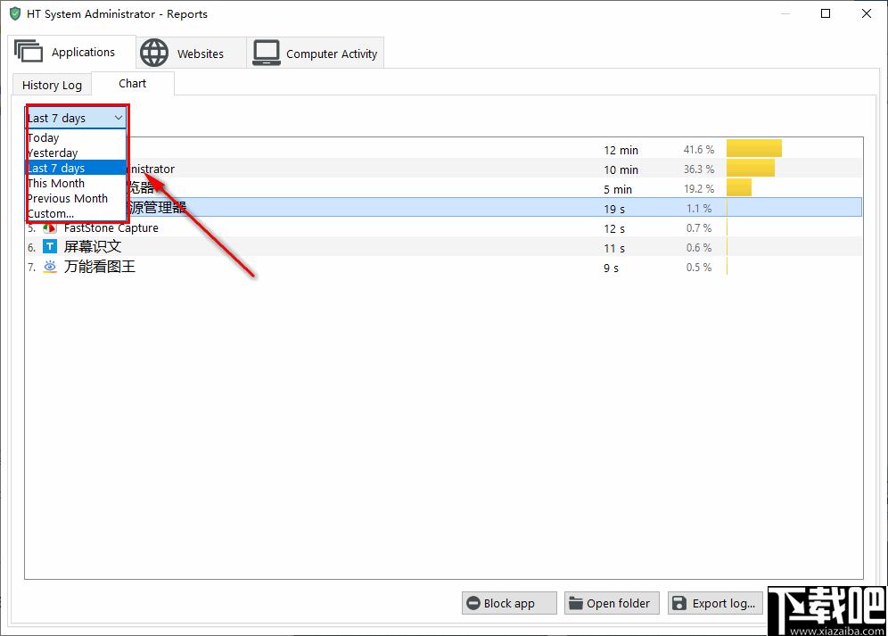
Task: Click the yellow bar for 19.2 %
Action: (739, 187)
